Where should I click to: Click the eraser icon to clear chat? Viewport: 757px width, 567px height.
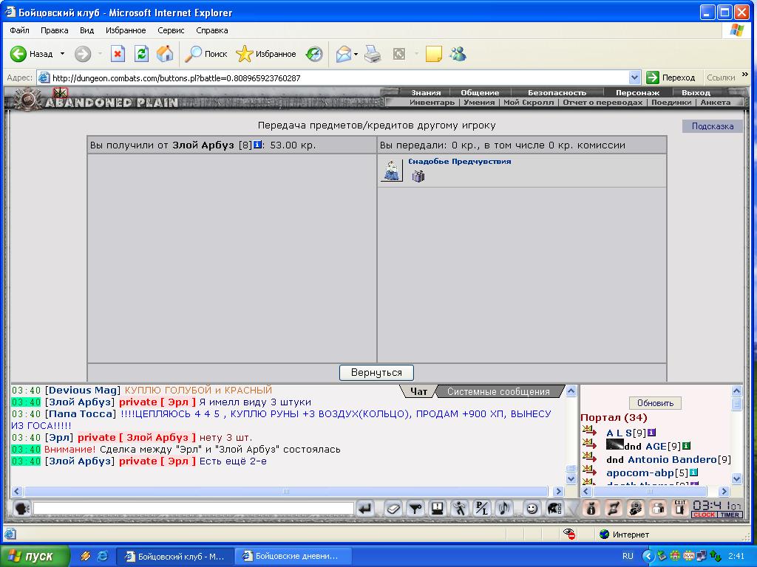click(x=393, y=508)
